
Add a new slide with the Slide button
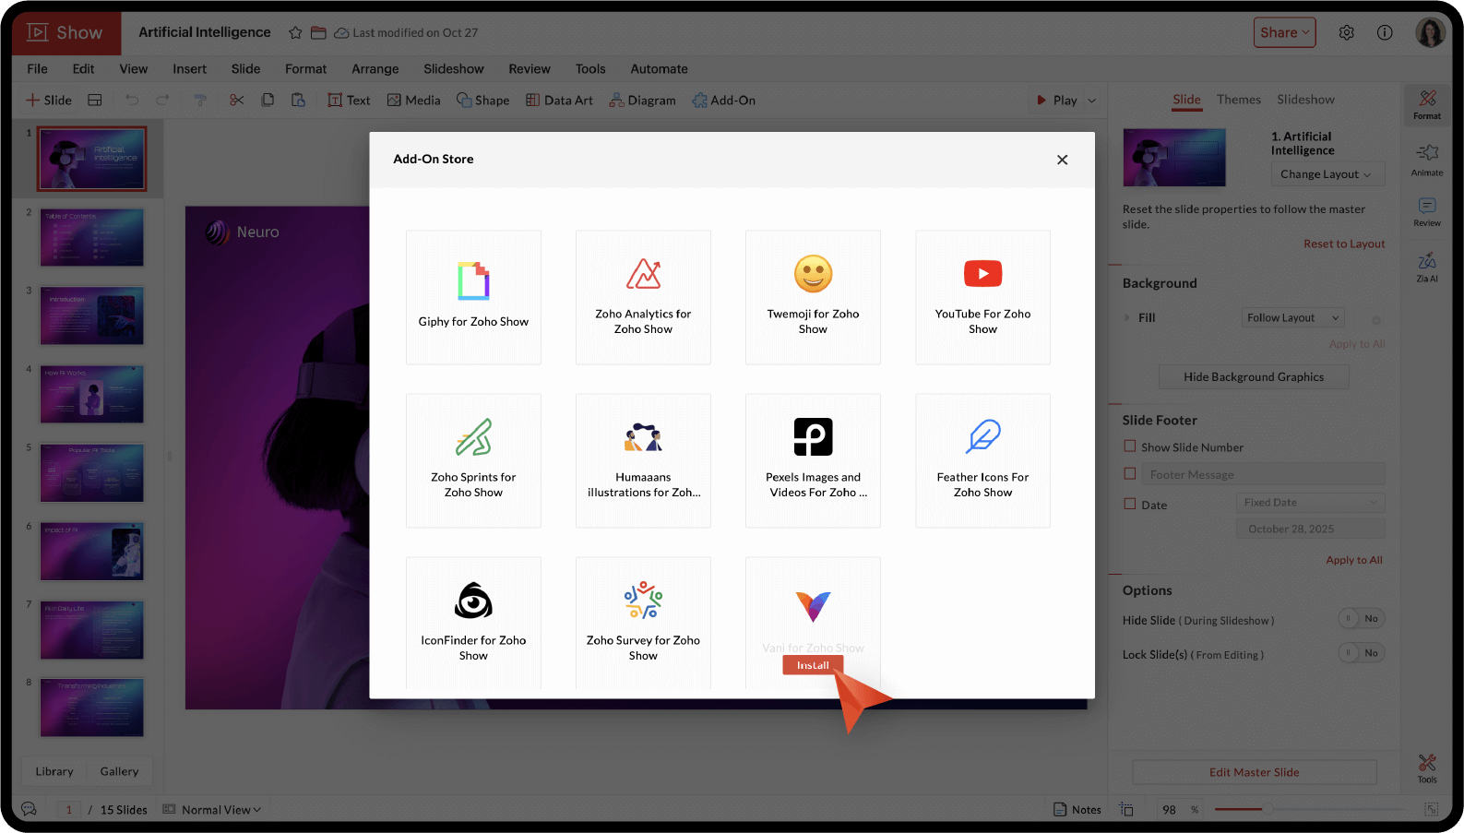pyautogui.click(x=49, y=100)
